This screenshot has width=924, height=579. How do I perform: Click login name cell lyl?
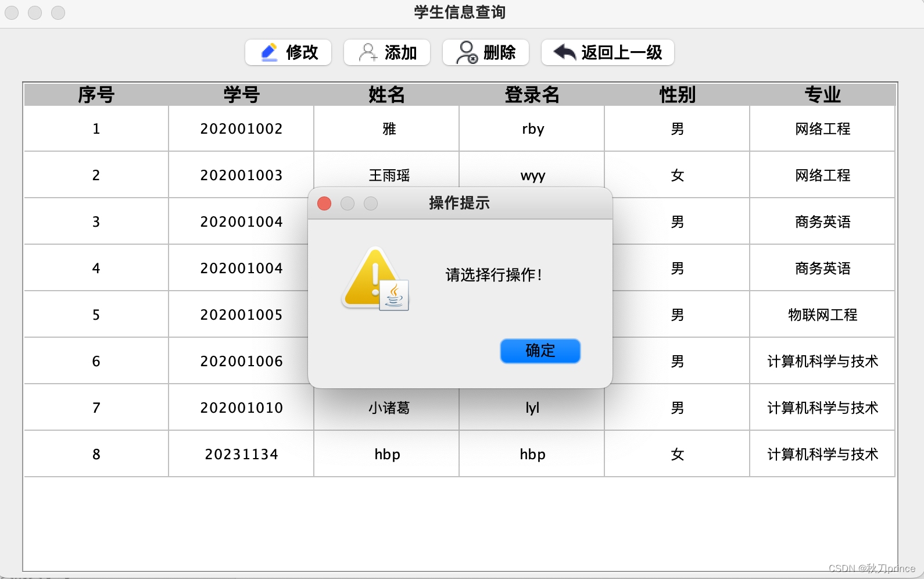click(532, 410)
